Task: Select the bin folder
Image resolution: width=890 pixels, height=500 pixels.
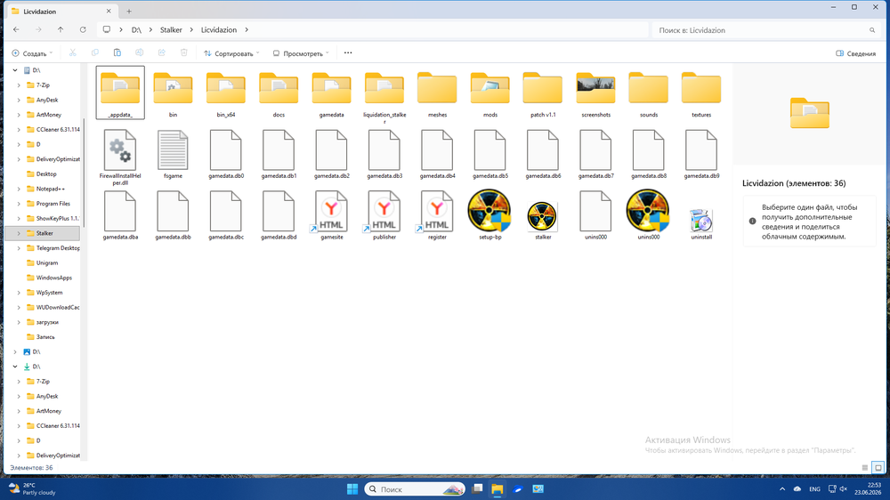Action: (x=173, y=89)
